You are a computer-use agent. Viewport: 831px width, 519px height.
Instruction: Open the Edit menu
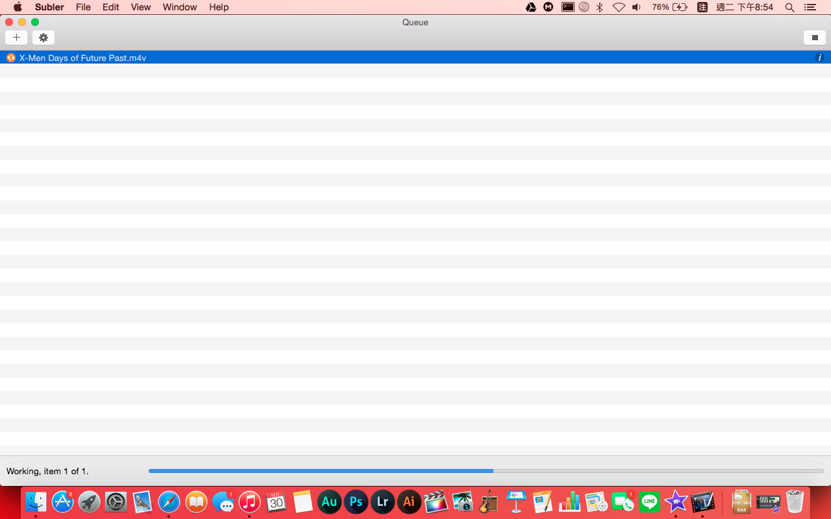point(111,7)
